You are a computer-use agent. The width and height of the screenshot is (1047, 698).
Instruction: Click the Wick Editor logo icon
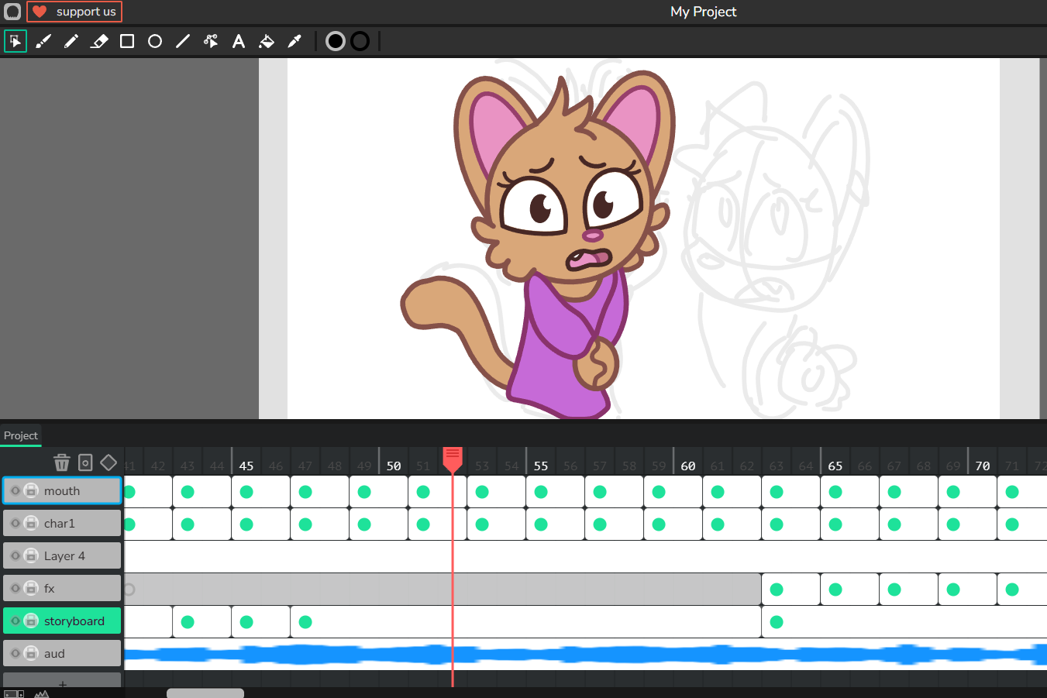12,12
